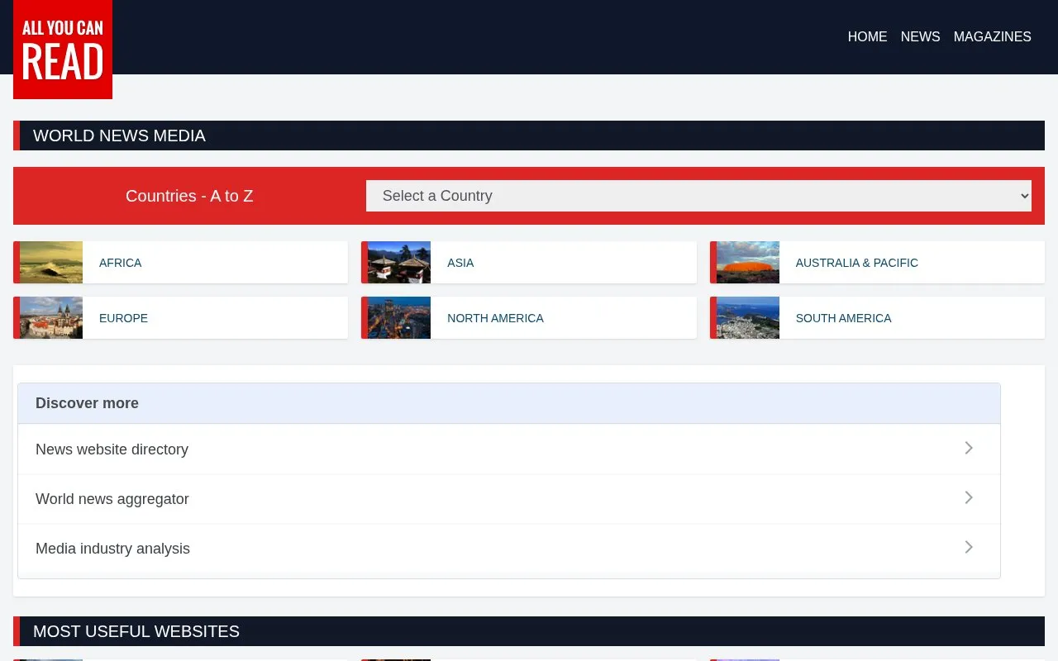This screenshot has width=1058, height=661.
Task: Open the SOUTH AMERICA link
Action: click(x=843, y=318)
